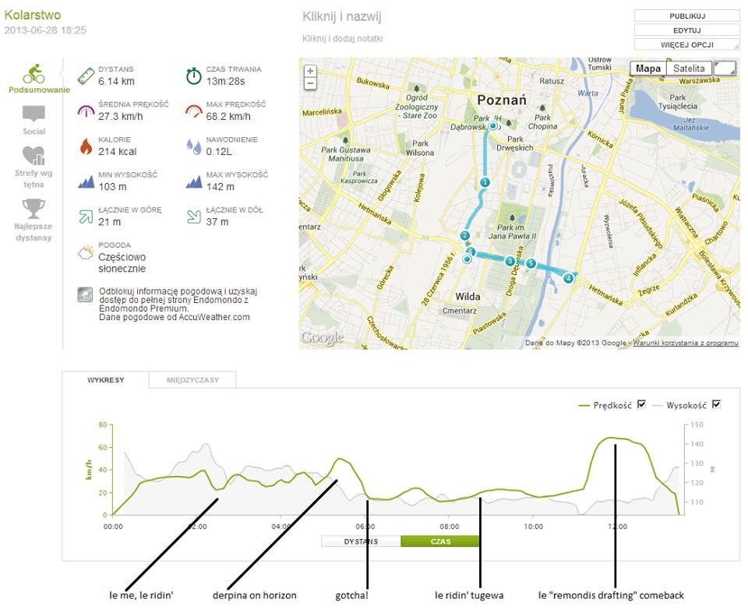The width and height of the screenshot is (748, 613).
Task: Select the Wykresy tab
Action: click(106, 380)
